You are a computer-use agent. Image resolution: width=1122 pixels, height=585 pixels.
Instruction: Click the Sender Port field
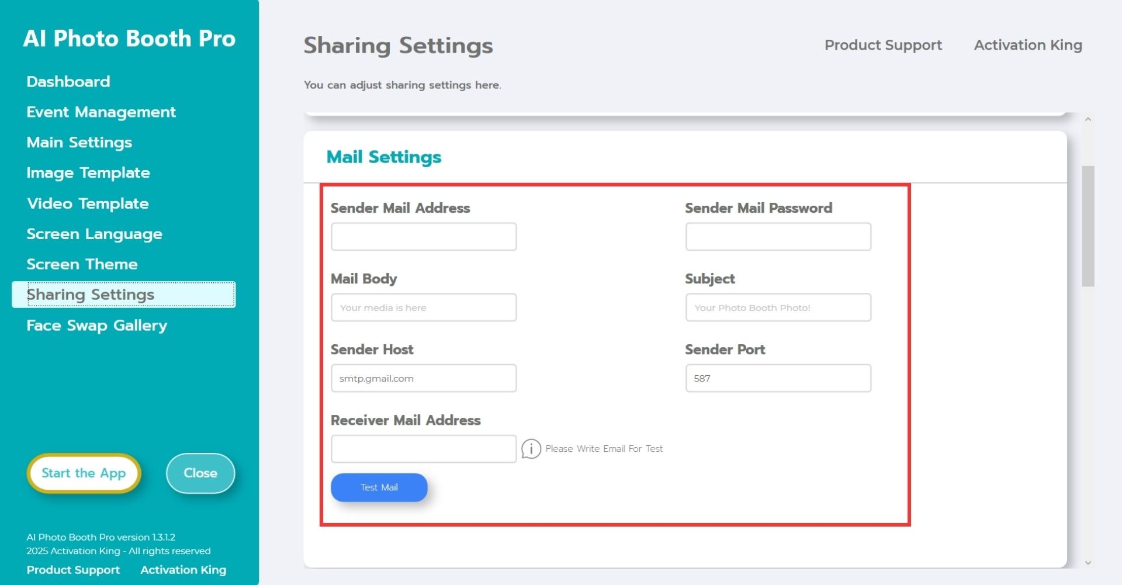click(x=778, y=378)
